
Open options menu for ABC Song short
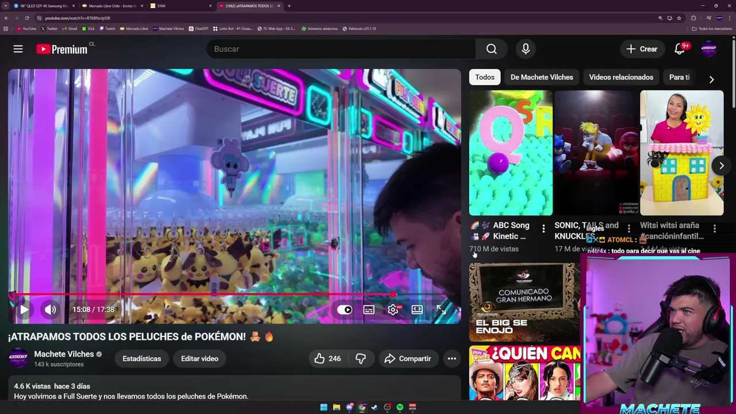tap(543, 229)
